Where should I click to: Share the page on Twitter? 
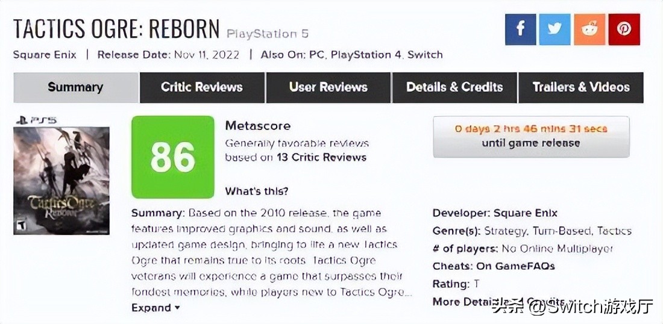[555, 30]
